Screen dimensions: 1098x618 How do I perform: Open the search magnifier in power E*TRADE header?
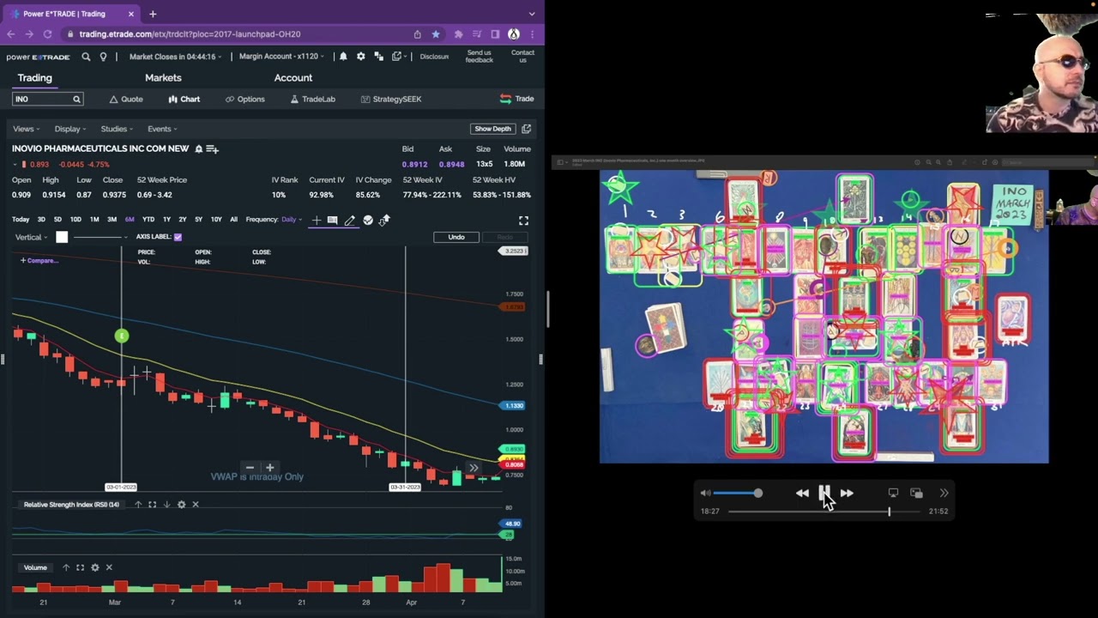[86, 57]
